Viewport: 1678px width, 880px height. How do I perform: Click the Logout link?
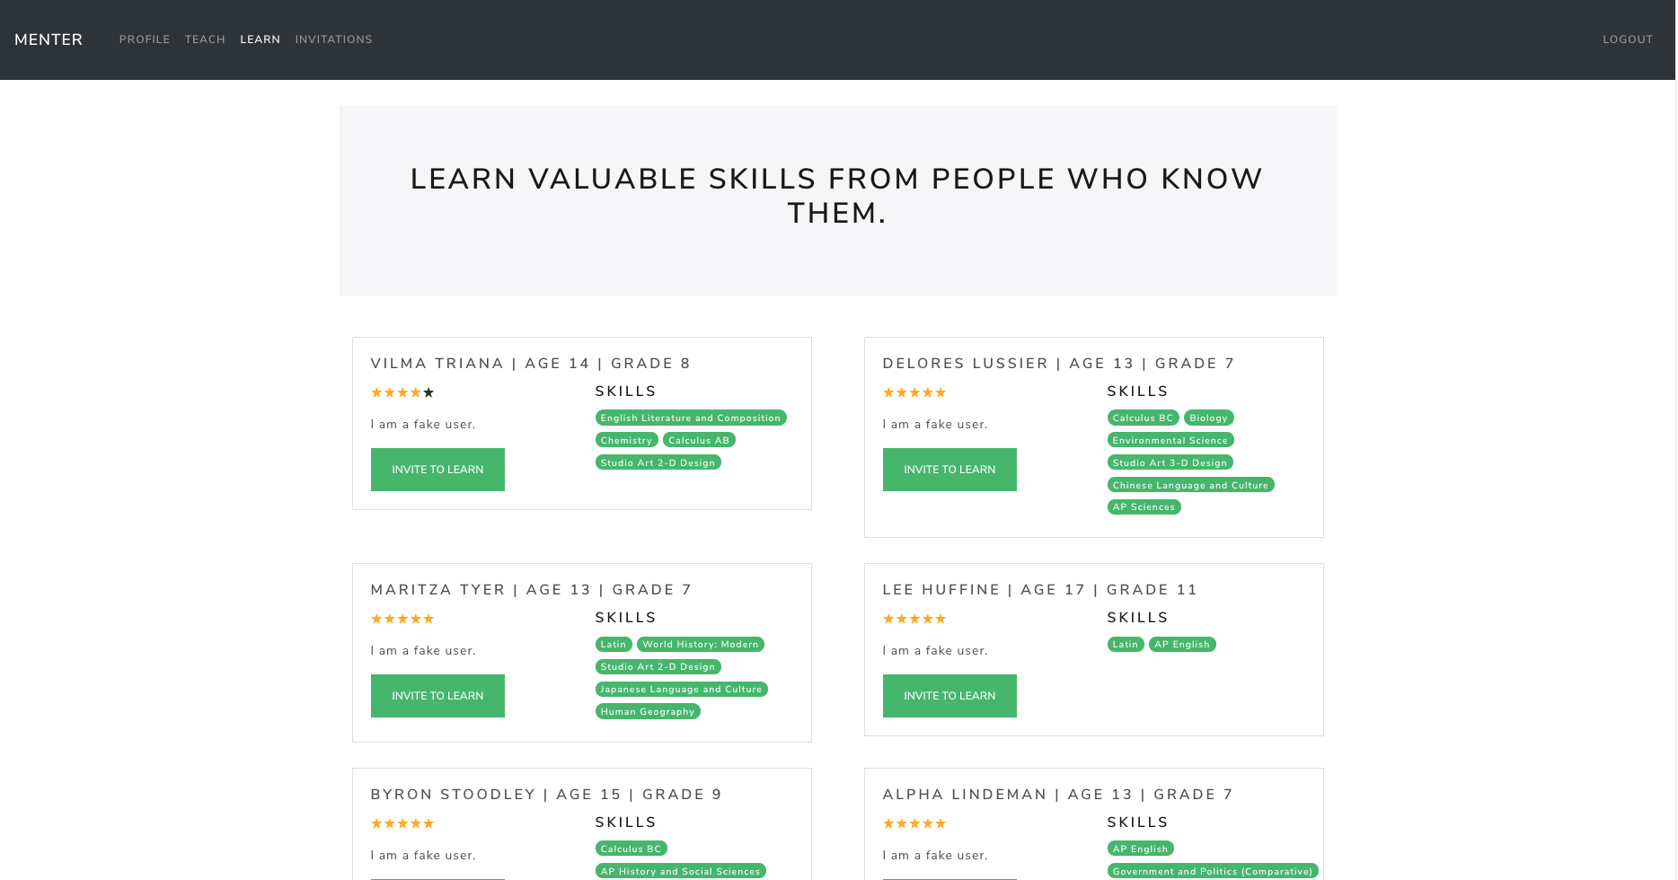[x=1628, y=40]
